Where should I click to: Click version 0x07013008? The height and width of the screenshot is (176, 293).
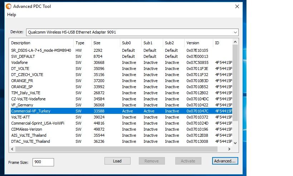pyautogui.click(x=197, y=141)
